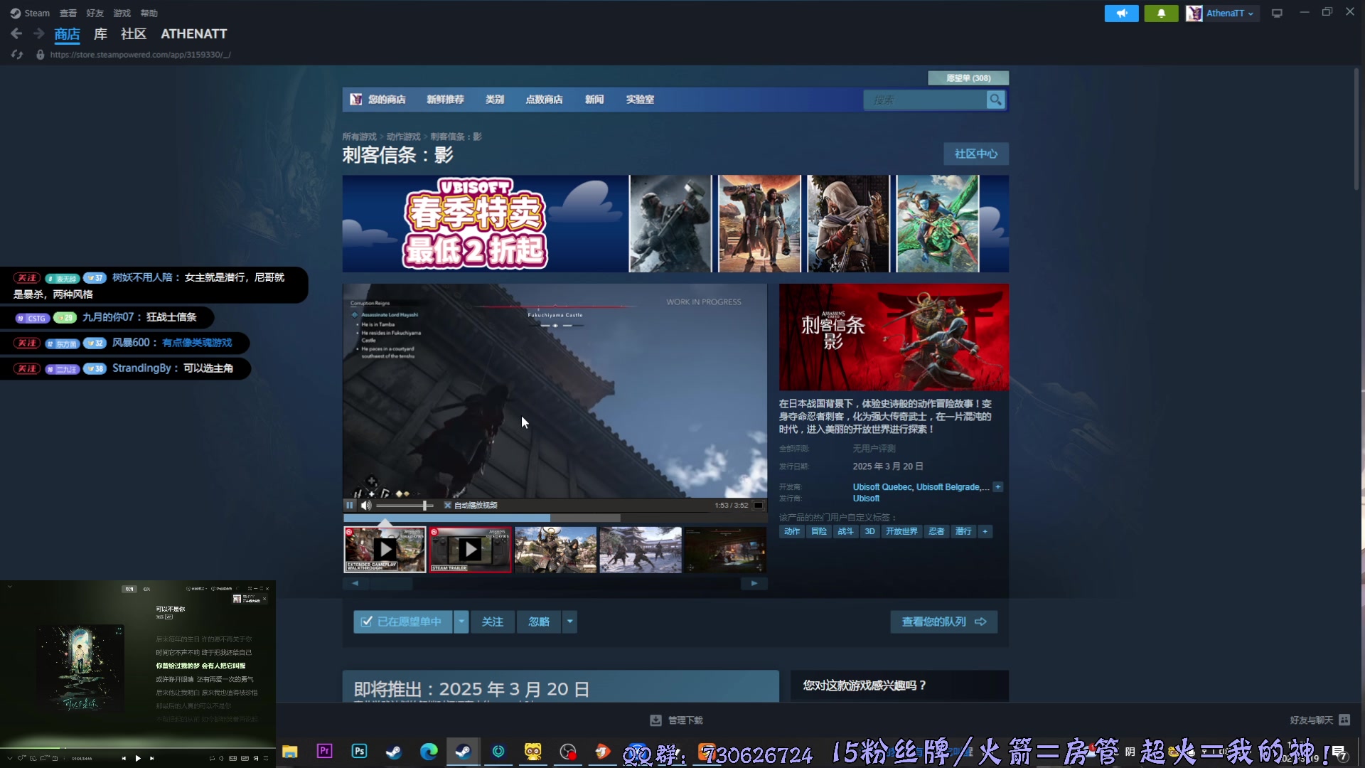Skip to next track in music player
This screenshot has height=768, width=1365.
pos(151,758)
